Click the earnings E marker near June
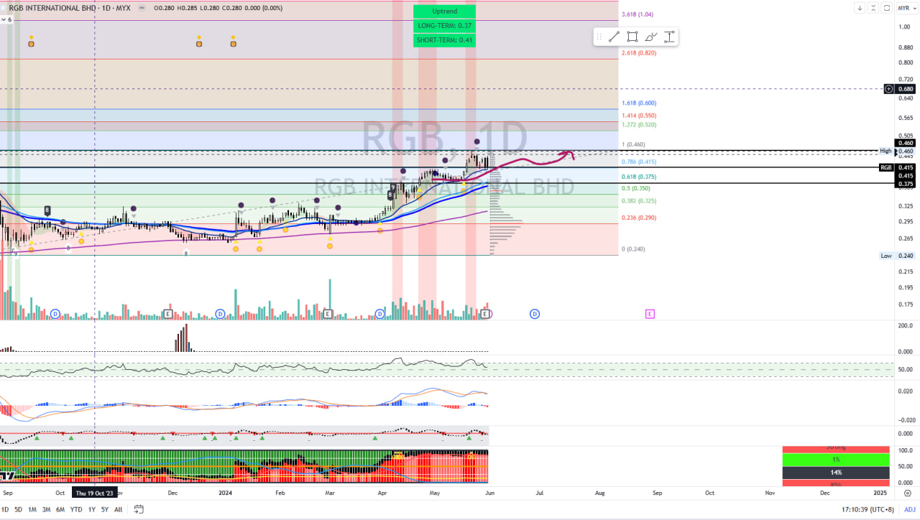 [486, 314]
